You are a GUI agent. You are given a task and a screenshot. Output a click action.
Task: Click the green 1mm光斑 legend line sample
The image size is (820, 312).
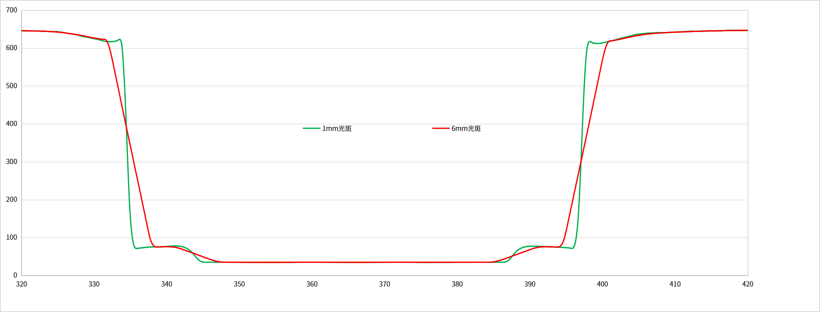pos(311,128)
